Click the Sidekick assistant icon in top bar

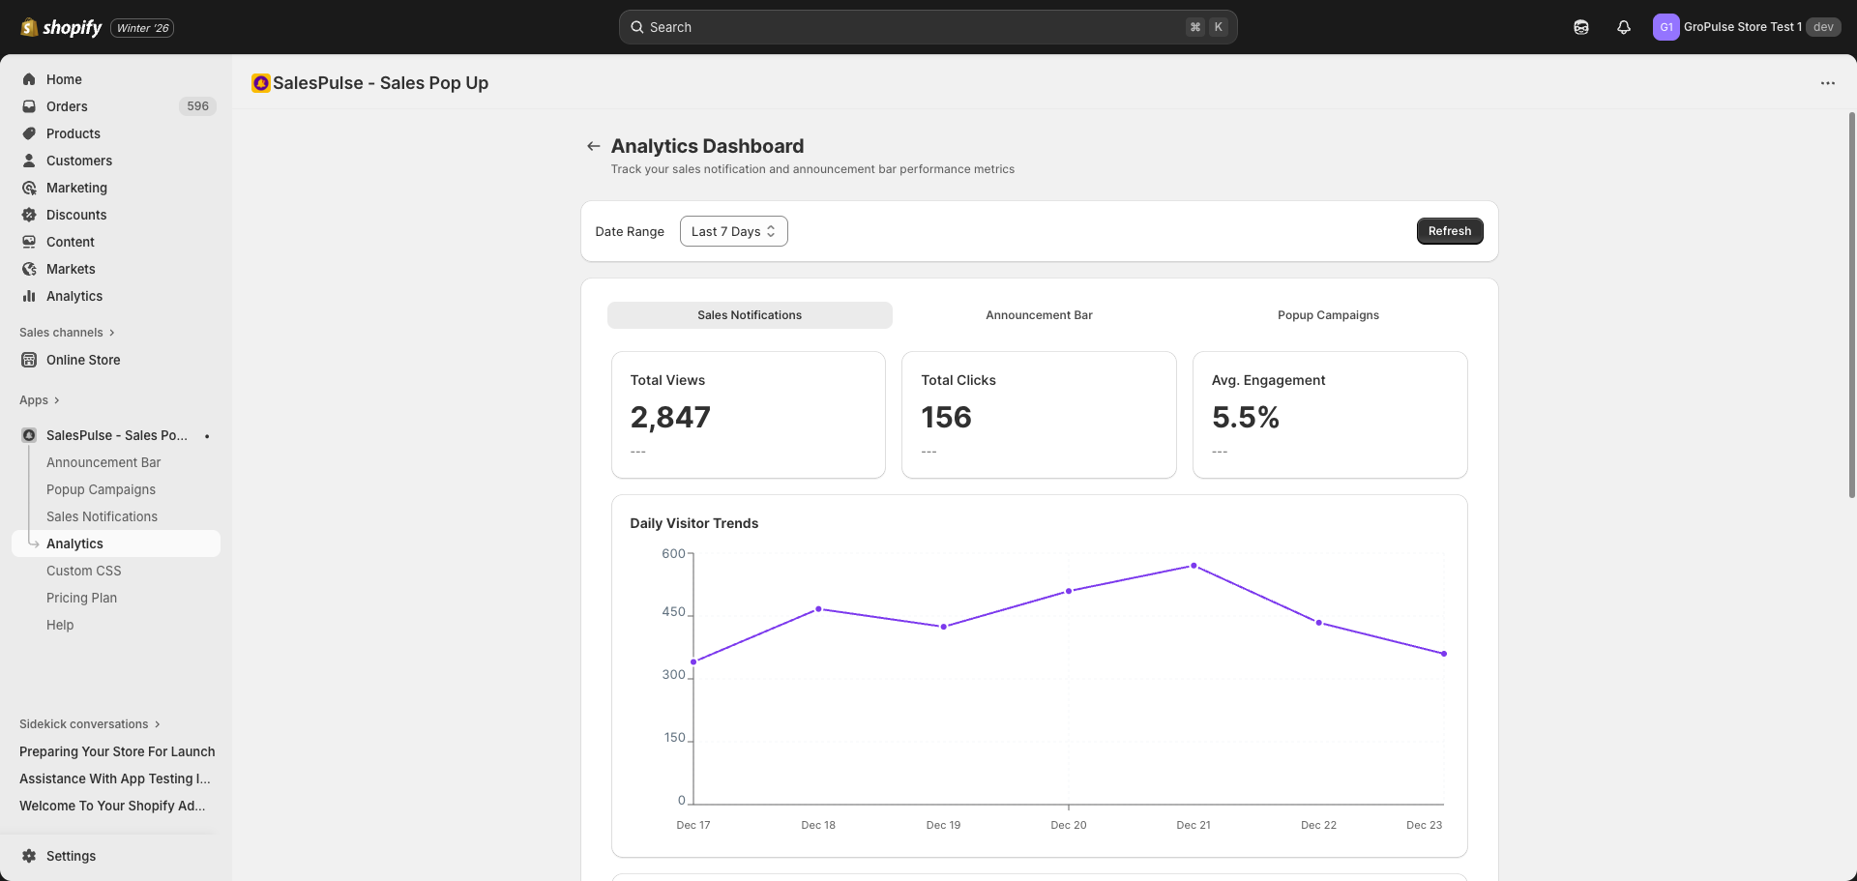coord(1581,27)
